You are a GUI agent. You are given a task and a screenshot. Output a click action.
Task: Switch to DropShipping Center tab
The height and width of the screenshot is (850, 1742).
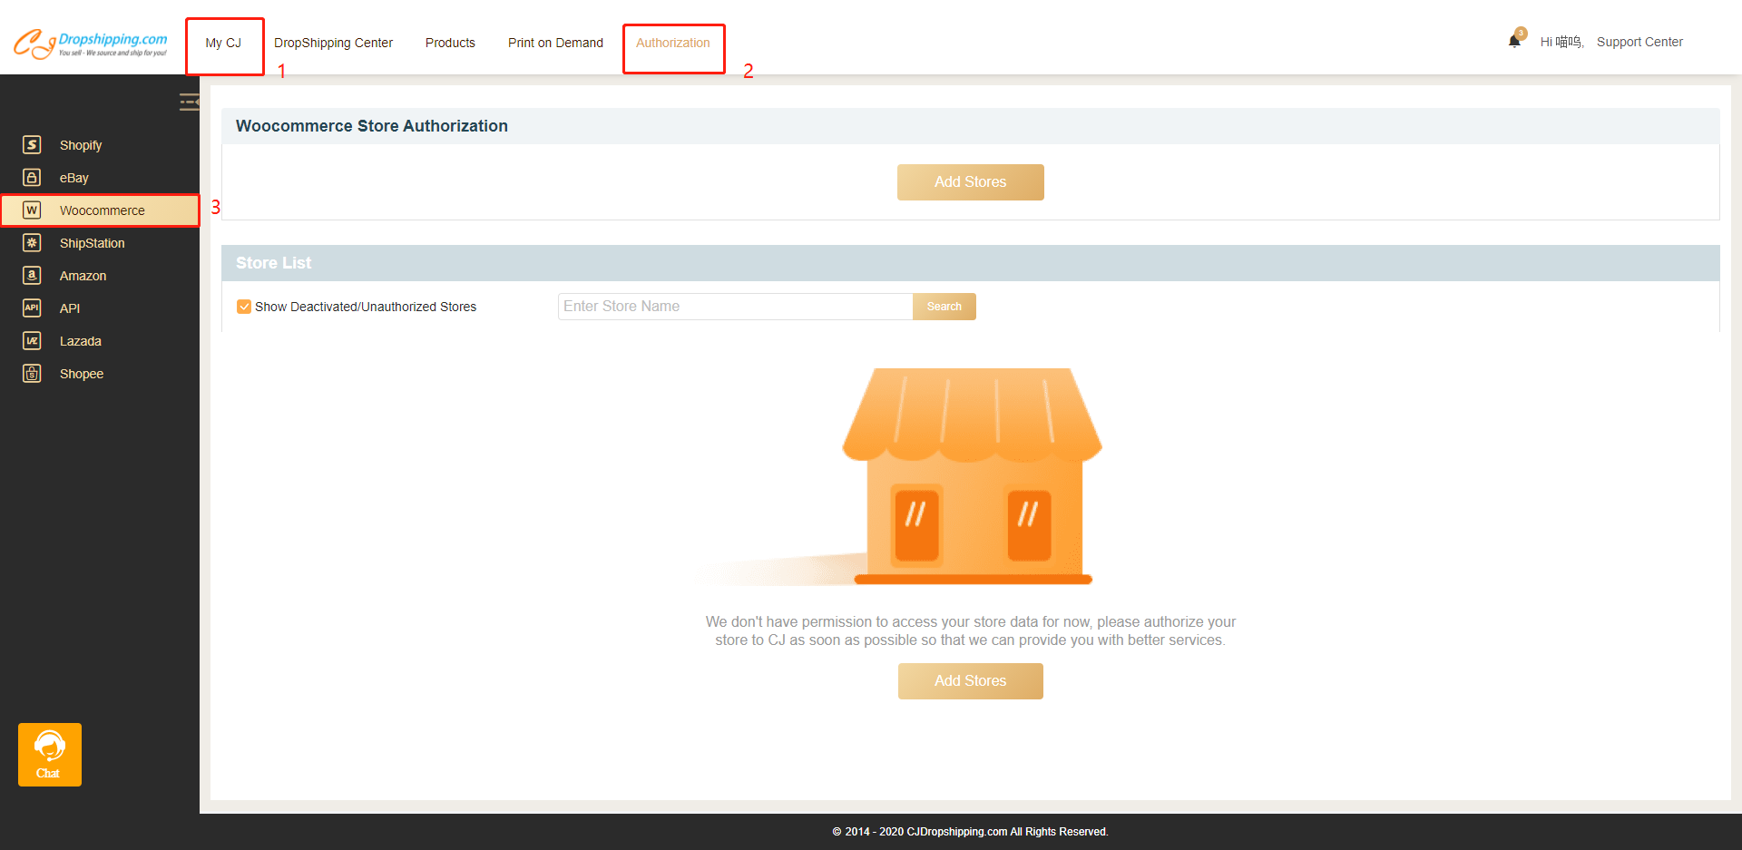point(333,43)
